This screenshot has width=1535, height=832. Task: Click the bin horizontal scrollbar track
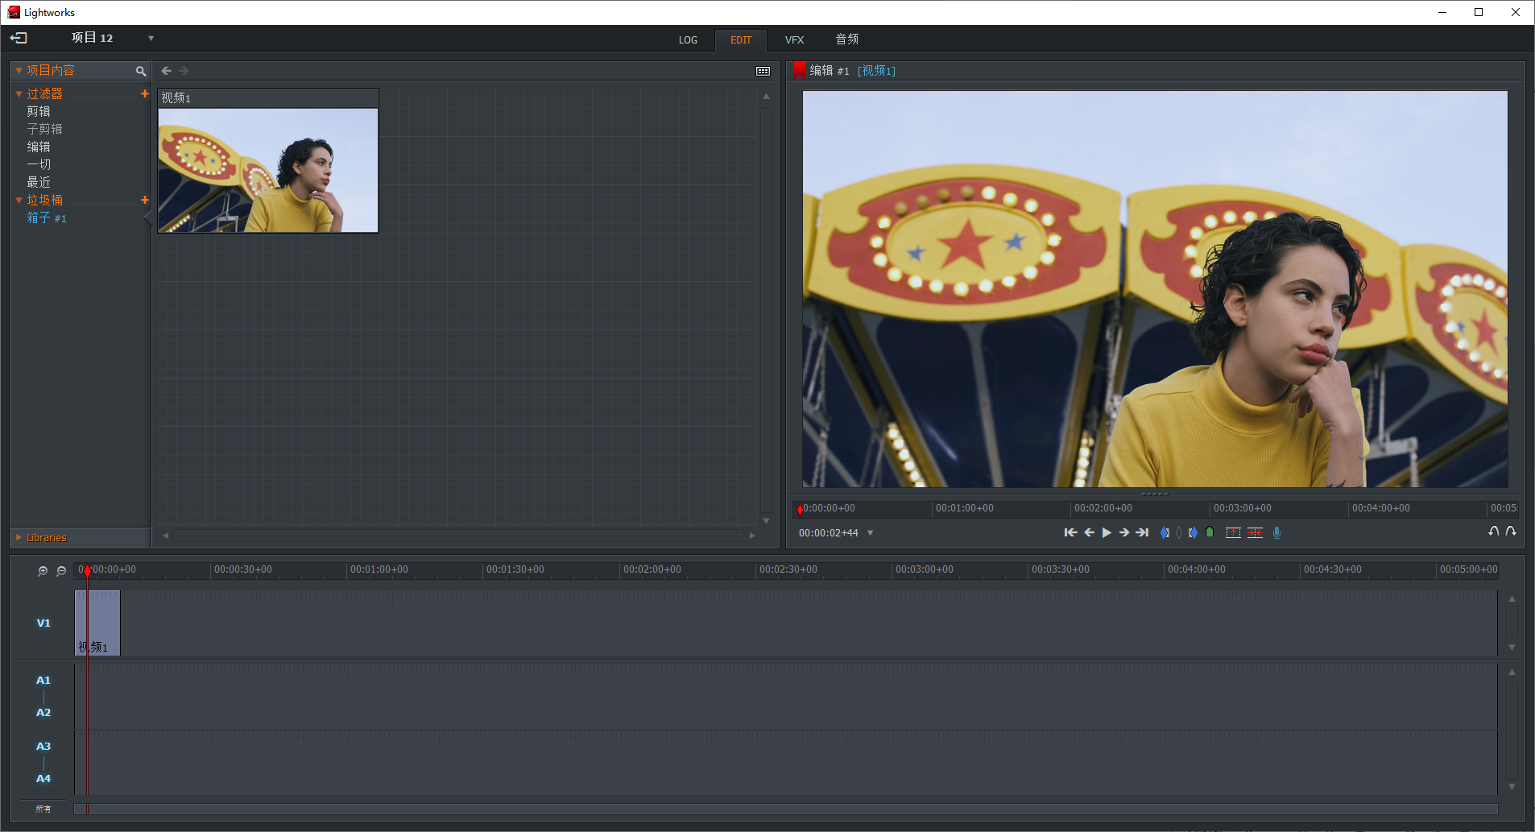[x=458, y=535]
